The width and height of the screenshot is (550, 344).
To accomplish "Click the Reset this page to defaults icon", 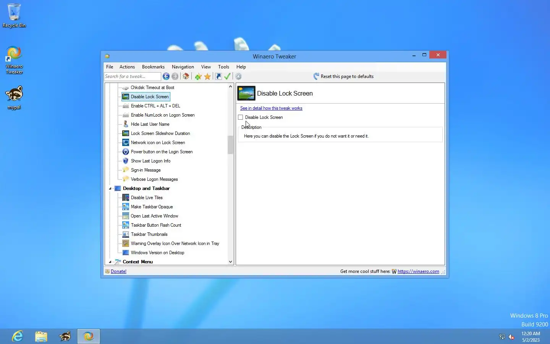I will click(316, 76).
